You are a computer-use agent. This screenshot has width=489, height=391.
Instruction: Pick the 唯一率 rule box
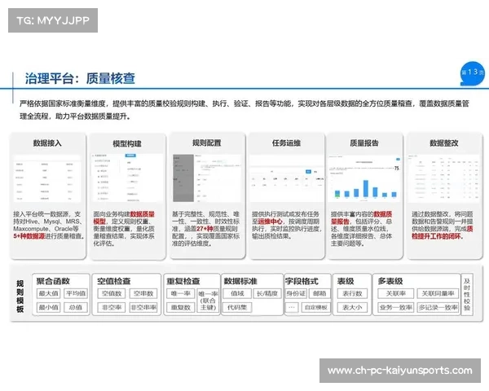pos(181,293)
